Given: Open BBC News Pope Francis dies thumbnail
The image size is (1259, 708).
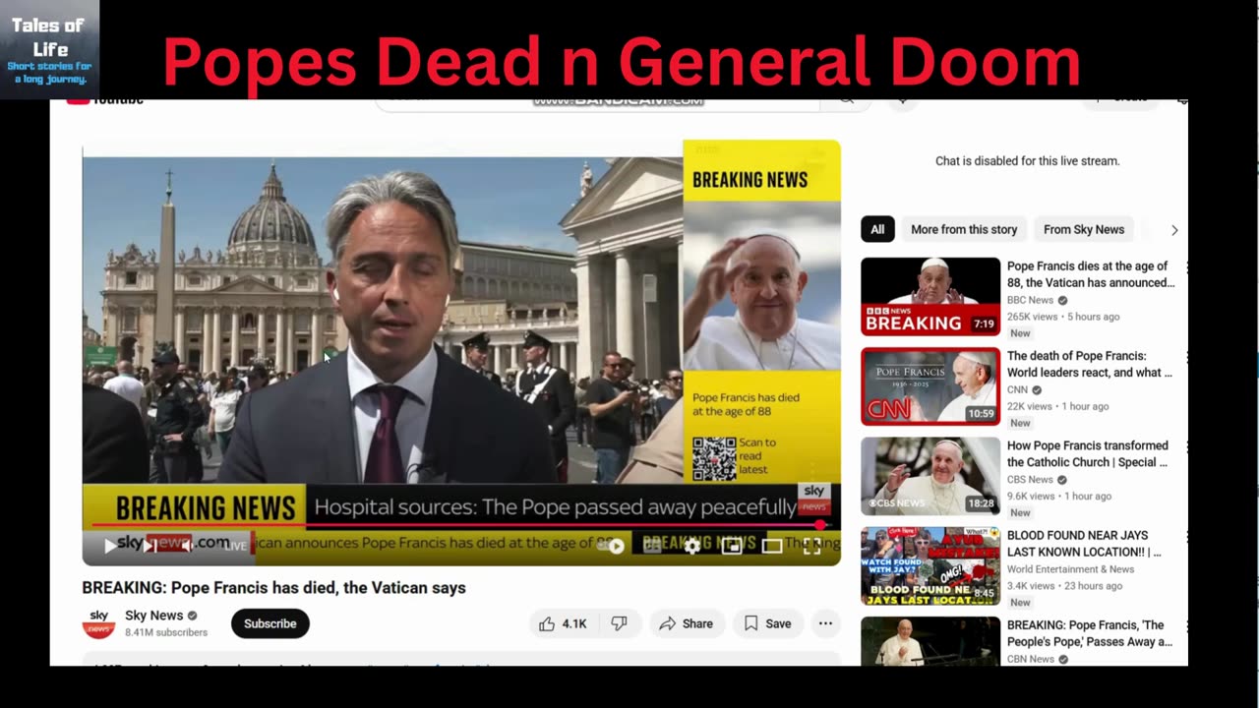Looking at the screenshot, I should (930, 297).
